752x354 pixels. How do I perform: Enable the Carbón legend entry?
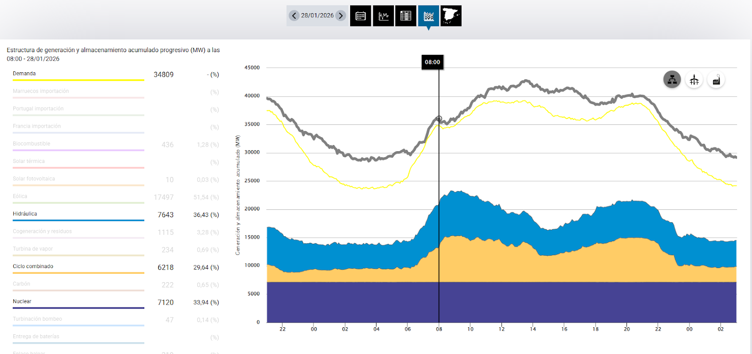tap(22, 284)
